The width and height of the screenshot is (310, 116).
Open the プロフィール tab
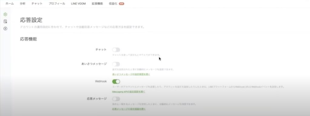[57, 4]
